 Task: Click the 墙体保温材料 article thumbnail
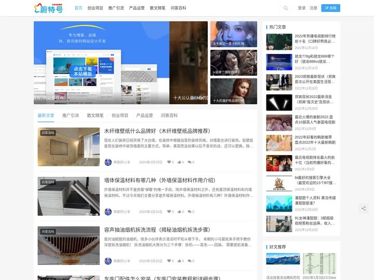pyautogui.click(x=69, y=196)
